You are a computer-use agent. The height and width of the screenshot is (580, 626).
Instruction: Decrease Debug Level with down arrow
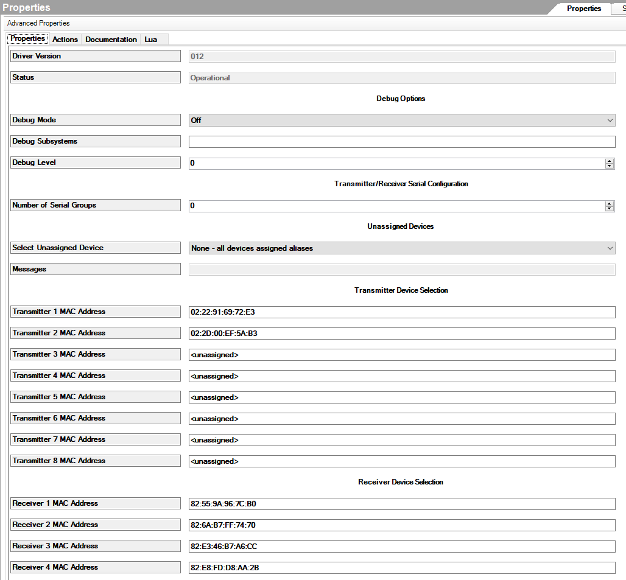coord(609,166)
